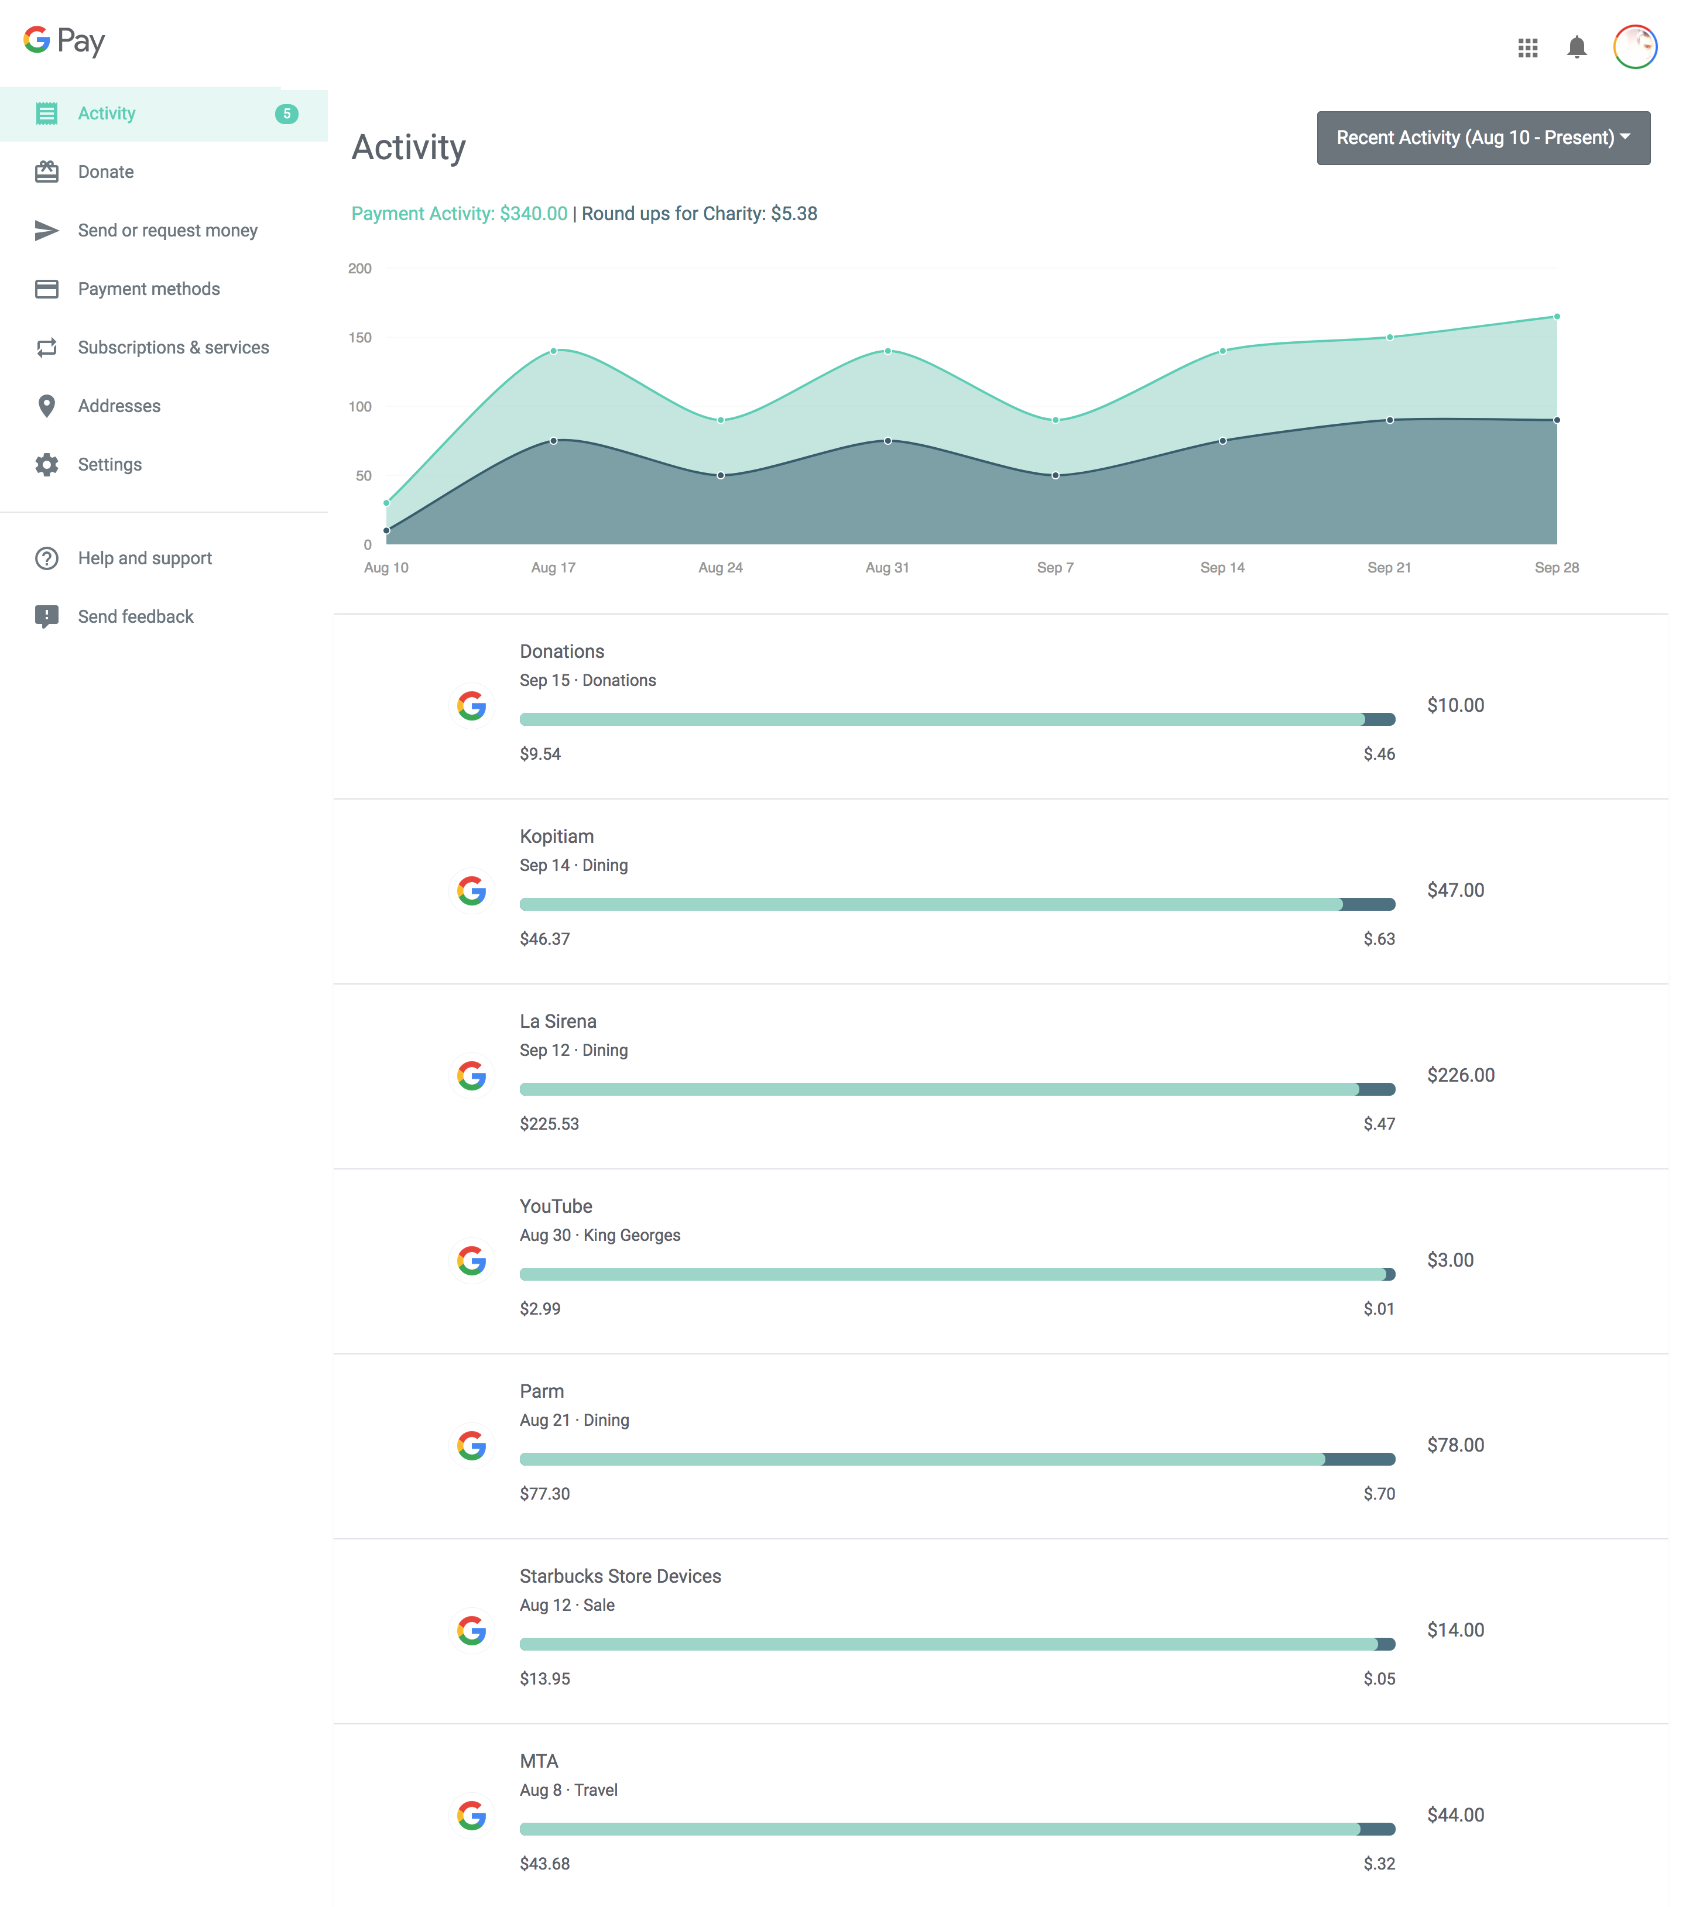Image resolution: width=1686 pixels, height=1907 pixels.
Task: Click the $78.00 total amount
Action: (x=1455, y=1445)
